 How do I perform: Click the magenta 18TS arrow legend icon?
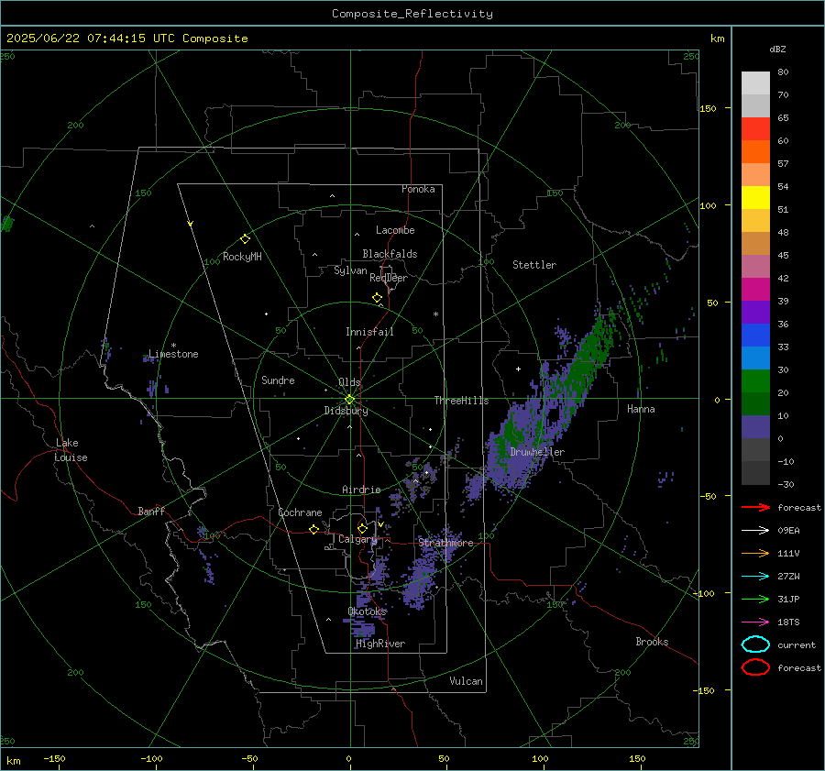pyautogui.click(x=755, y=622)
